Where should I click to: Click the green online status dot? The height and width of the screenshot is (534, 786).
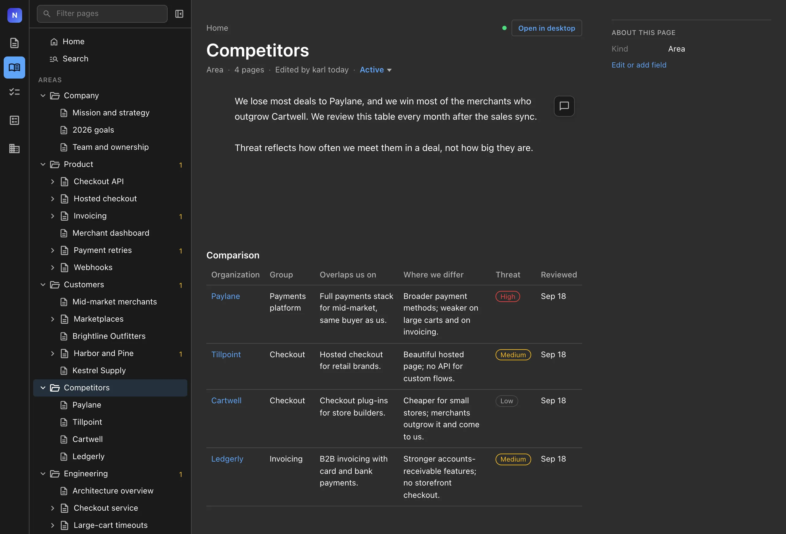504,28
